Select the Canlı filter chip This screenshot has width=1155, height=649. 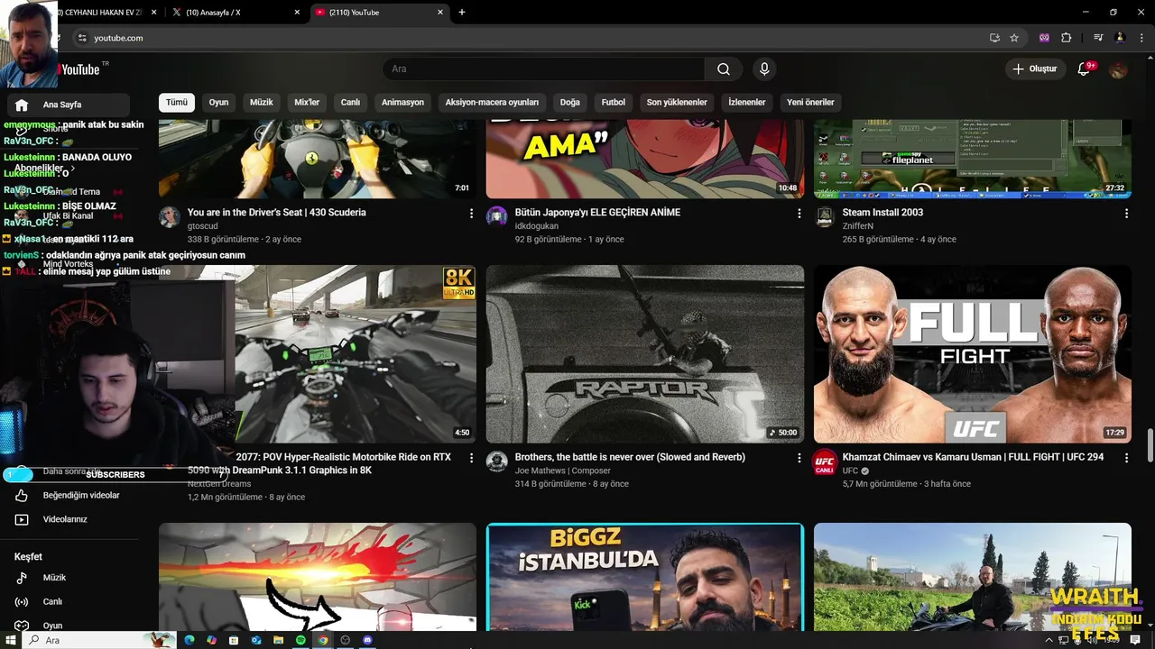tap(350, 103)
